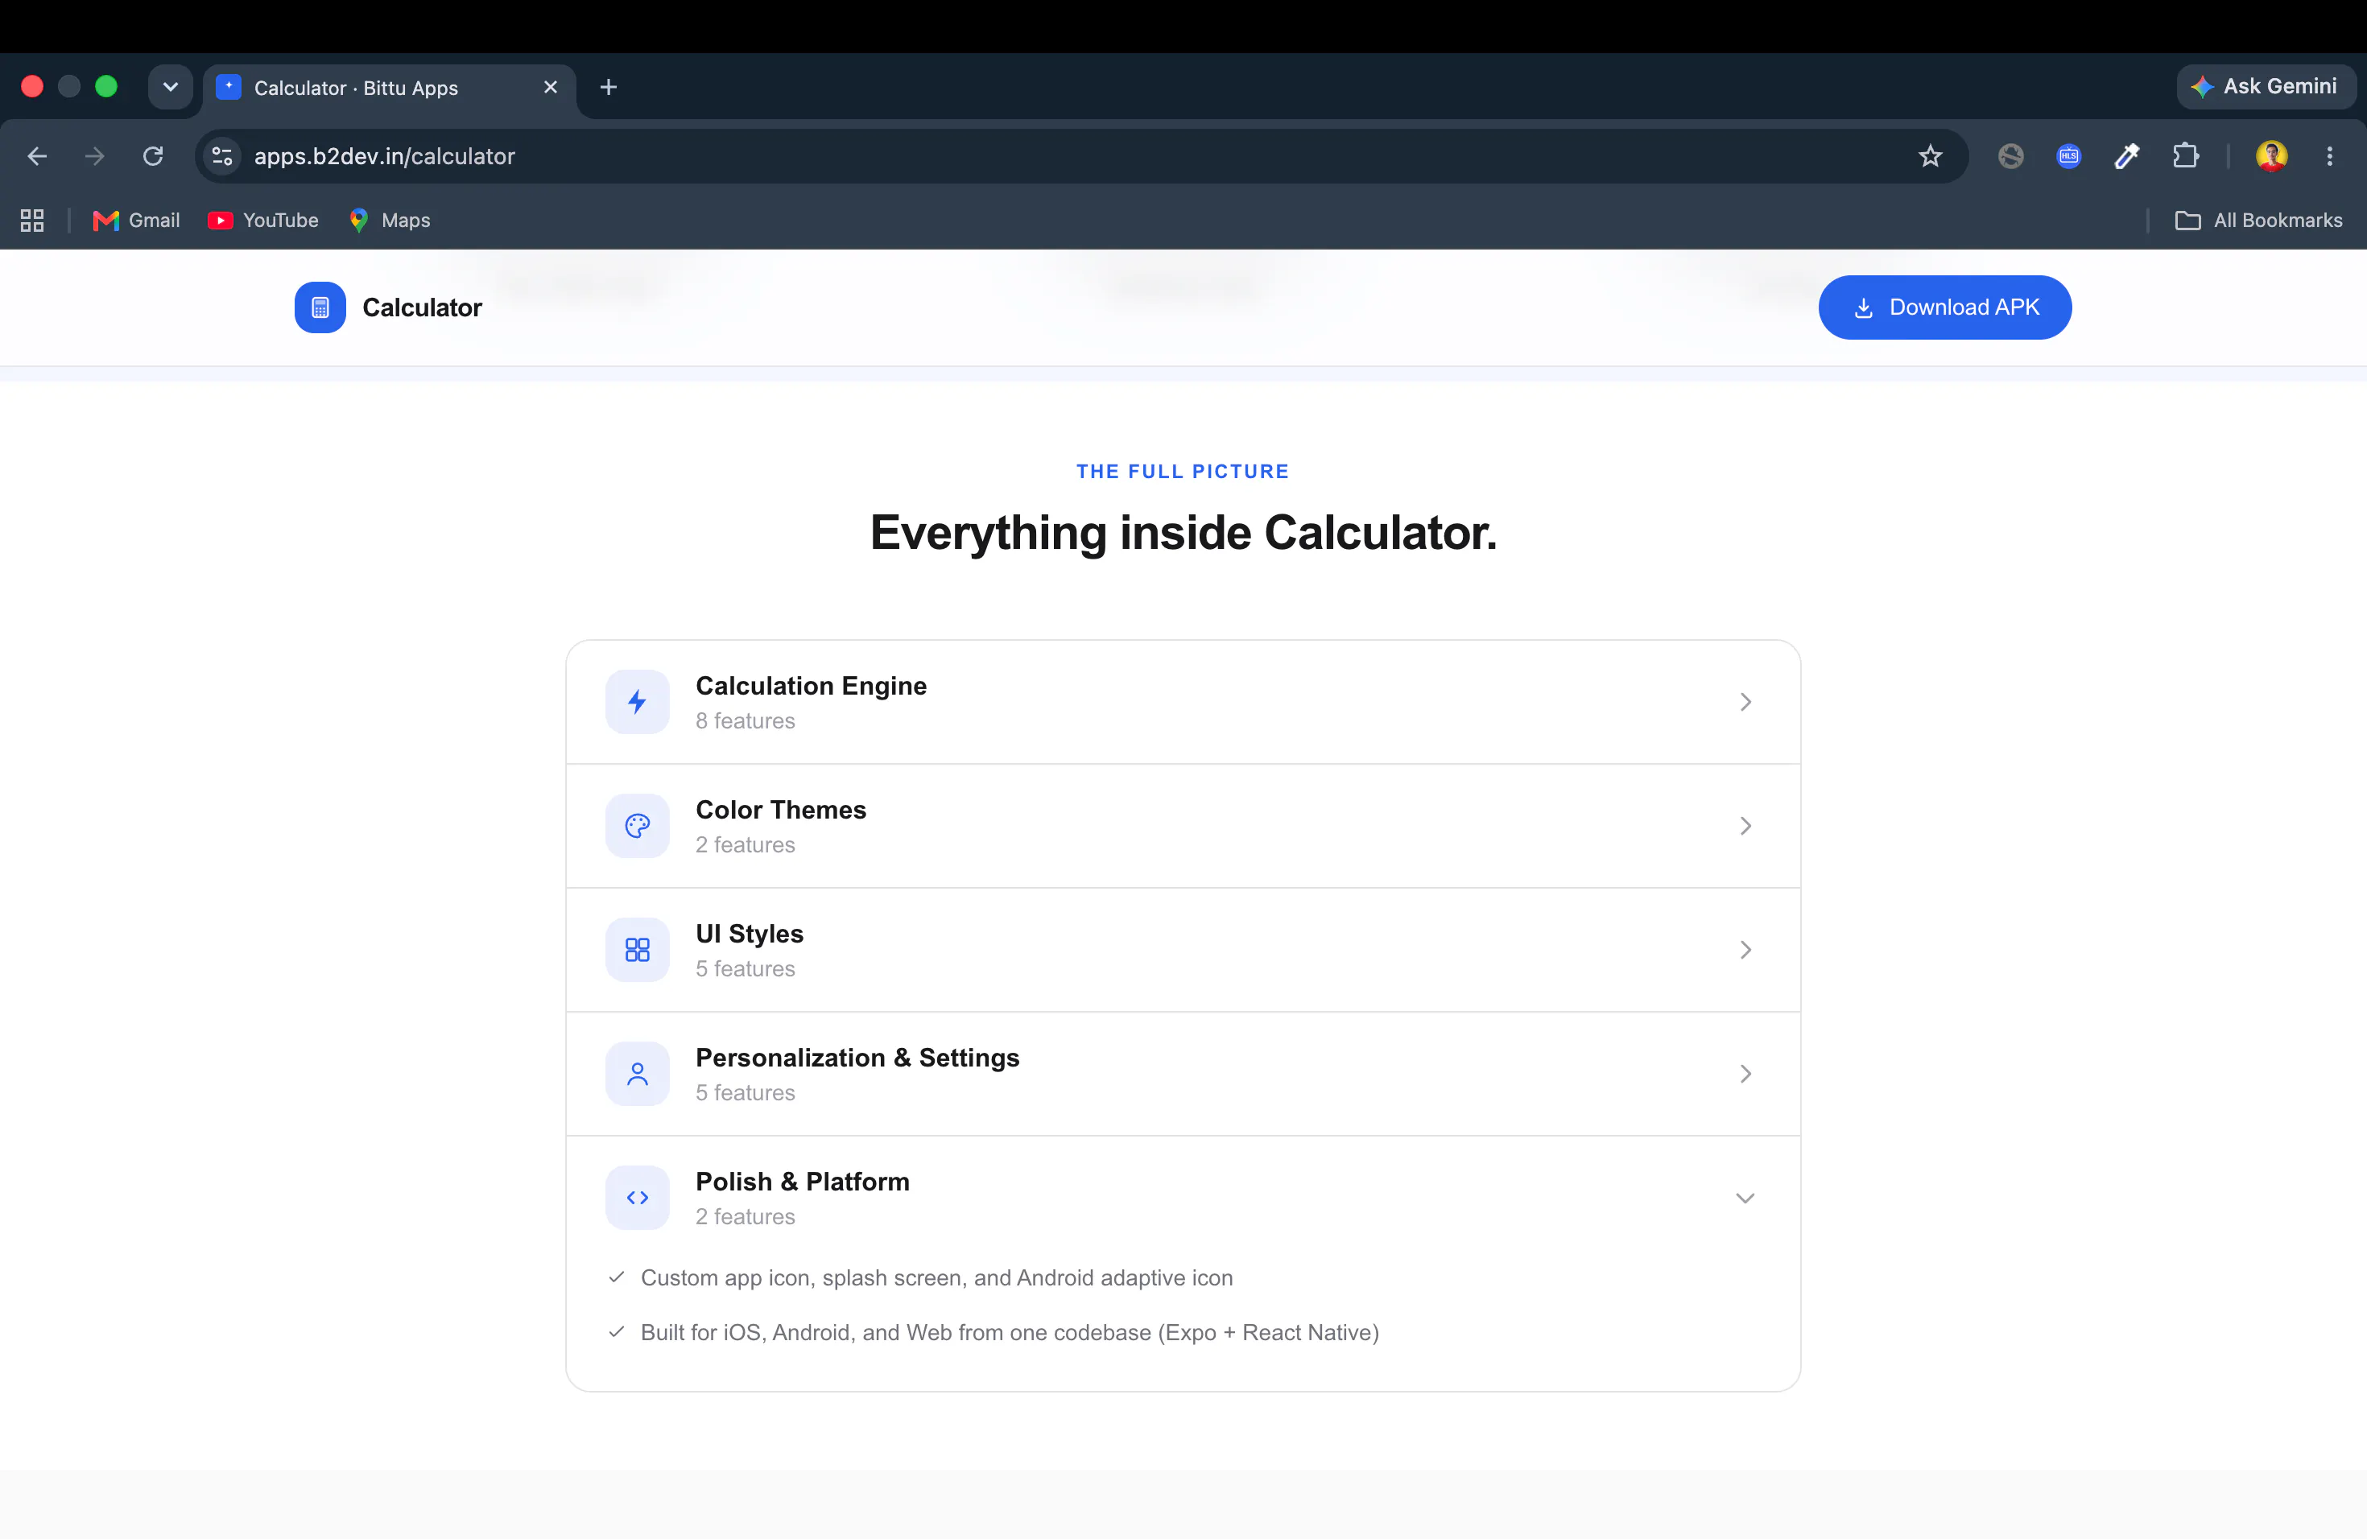The height and width of the screenshot is (1539, 2367).
Task: Reload the page with the refresh icon
Action: pyautogui.click(x=153, y=156)
